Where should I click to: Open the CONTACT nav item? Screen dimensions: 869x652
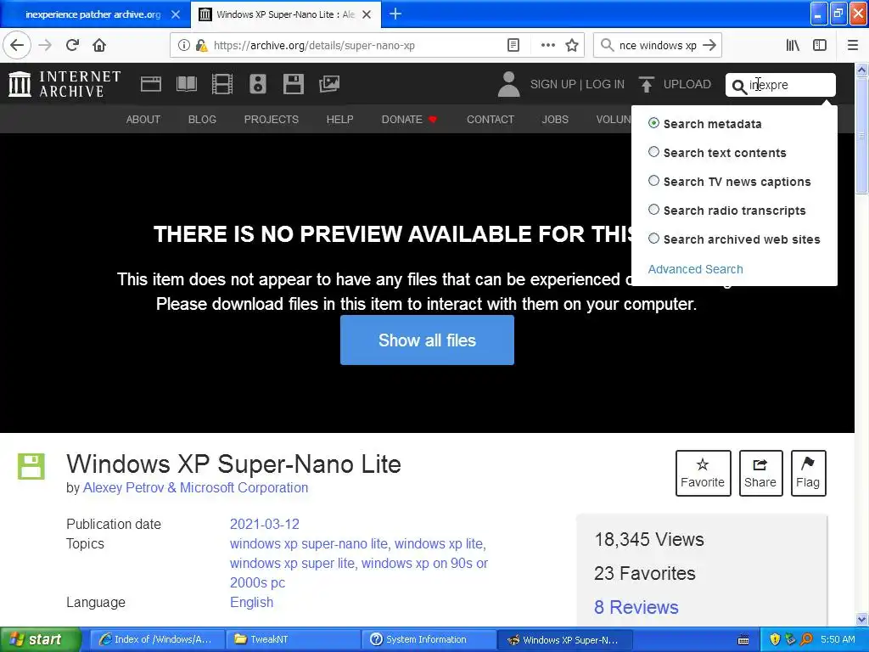pyautogui.click(x=491, y=119)
